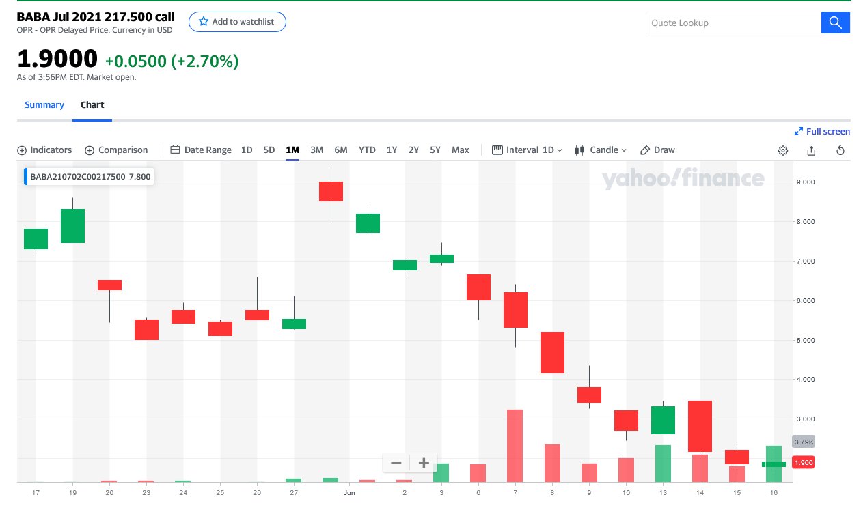This screenshot has width=861, height=508.
Task: Activate the Draw tool
Action: (x=657, y=150)
